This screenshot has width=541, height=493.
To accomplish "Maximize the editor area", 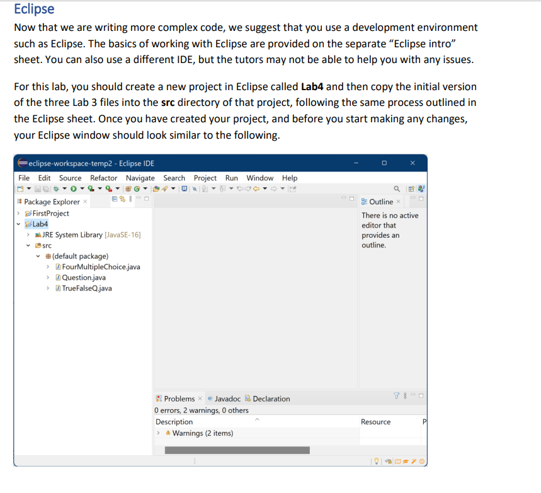I will coord(351,199).
